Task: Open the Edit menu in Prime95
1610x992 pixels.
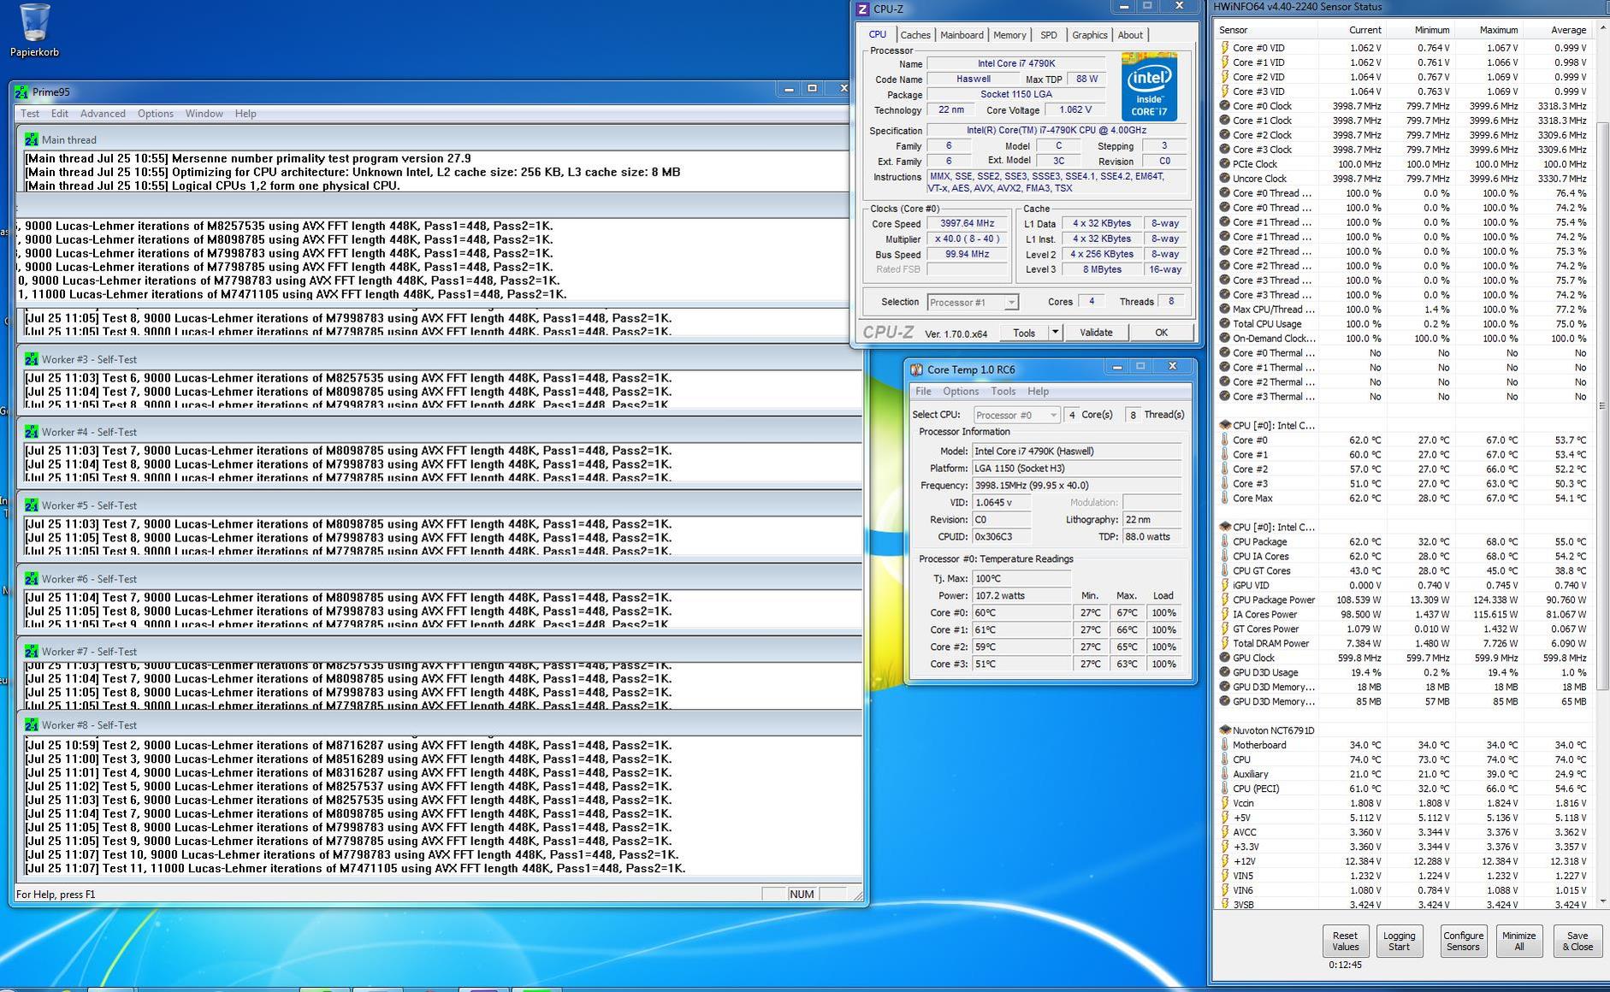Action: (x=60, y=114)
